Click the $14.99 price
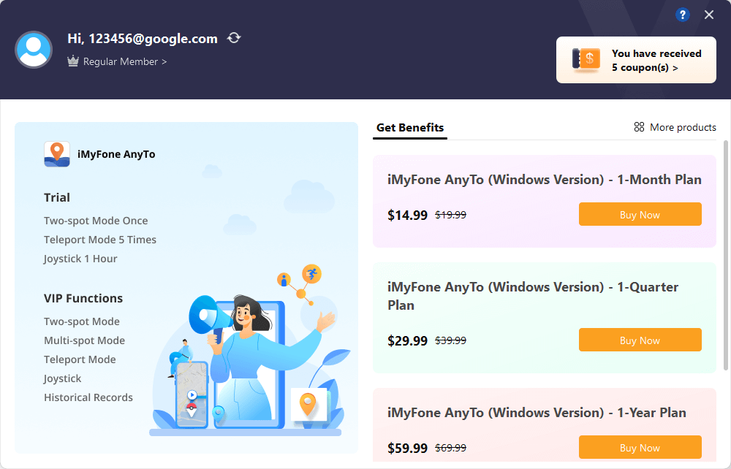This screenshot has height=469, width=731. 407,216
